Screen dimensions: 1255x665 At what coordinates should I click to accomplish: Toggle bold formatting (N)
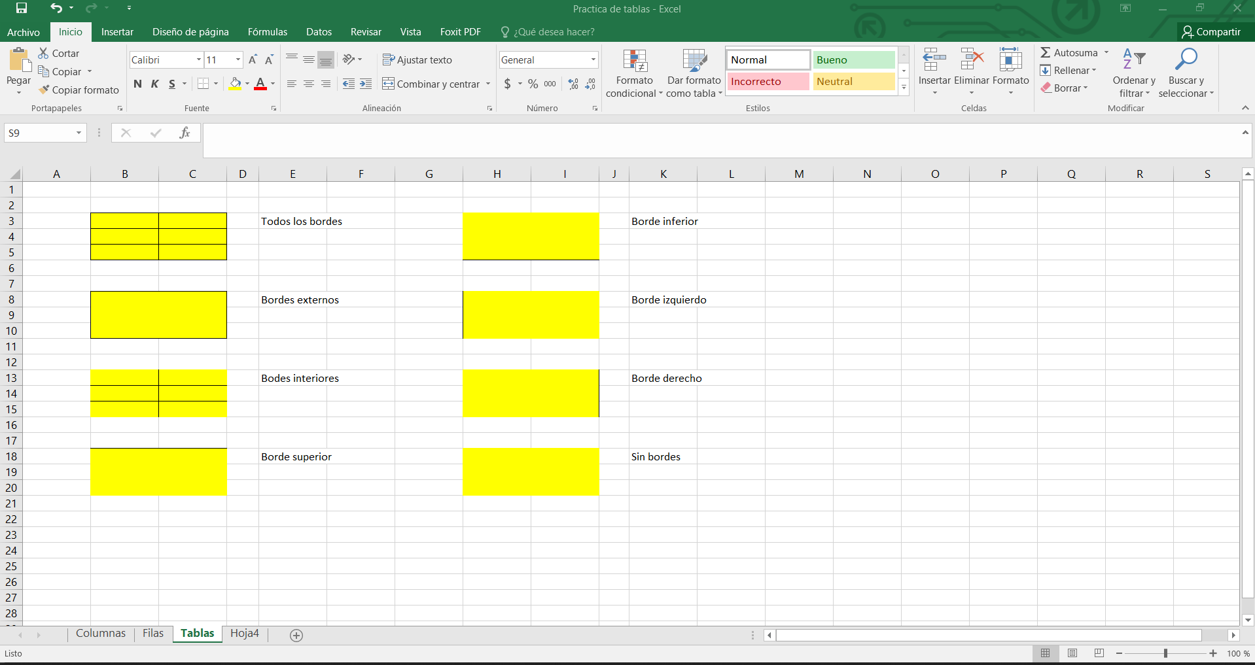137,84
